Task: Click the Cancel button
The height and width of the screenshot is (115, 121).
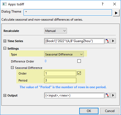Action: [x=110, y=111]
